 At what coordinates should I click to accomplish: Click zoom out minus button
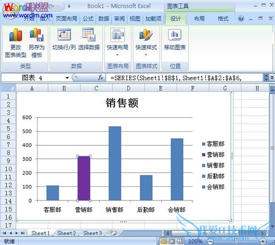pos(210,241)
